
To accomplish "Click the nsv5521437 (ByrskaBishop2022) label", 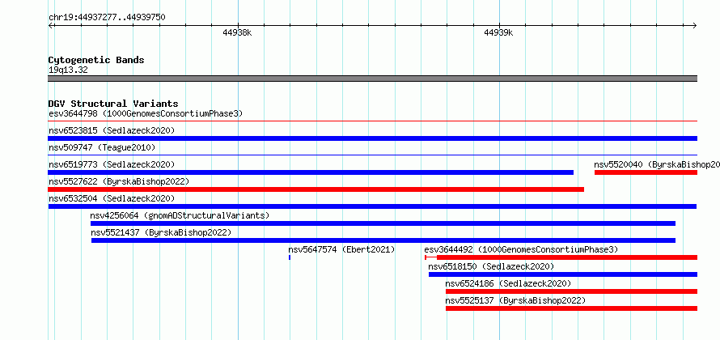I will pyautogui.click(x=161, y=232).
